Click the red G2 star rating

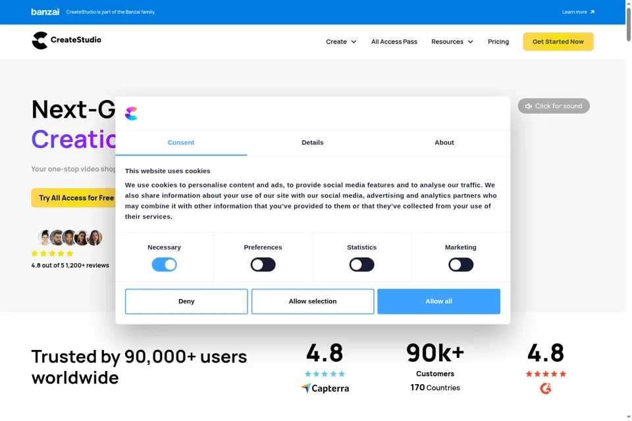tap(546, 374)
